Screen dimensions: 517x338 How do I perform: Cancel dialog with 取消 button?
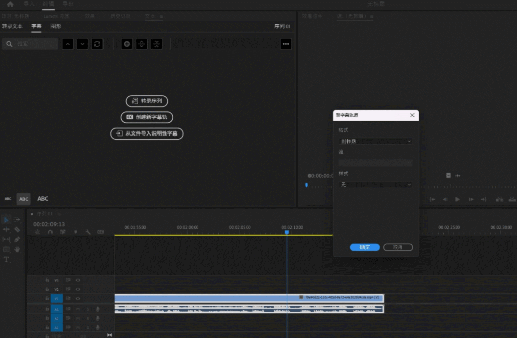[x=398, y=247]
